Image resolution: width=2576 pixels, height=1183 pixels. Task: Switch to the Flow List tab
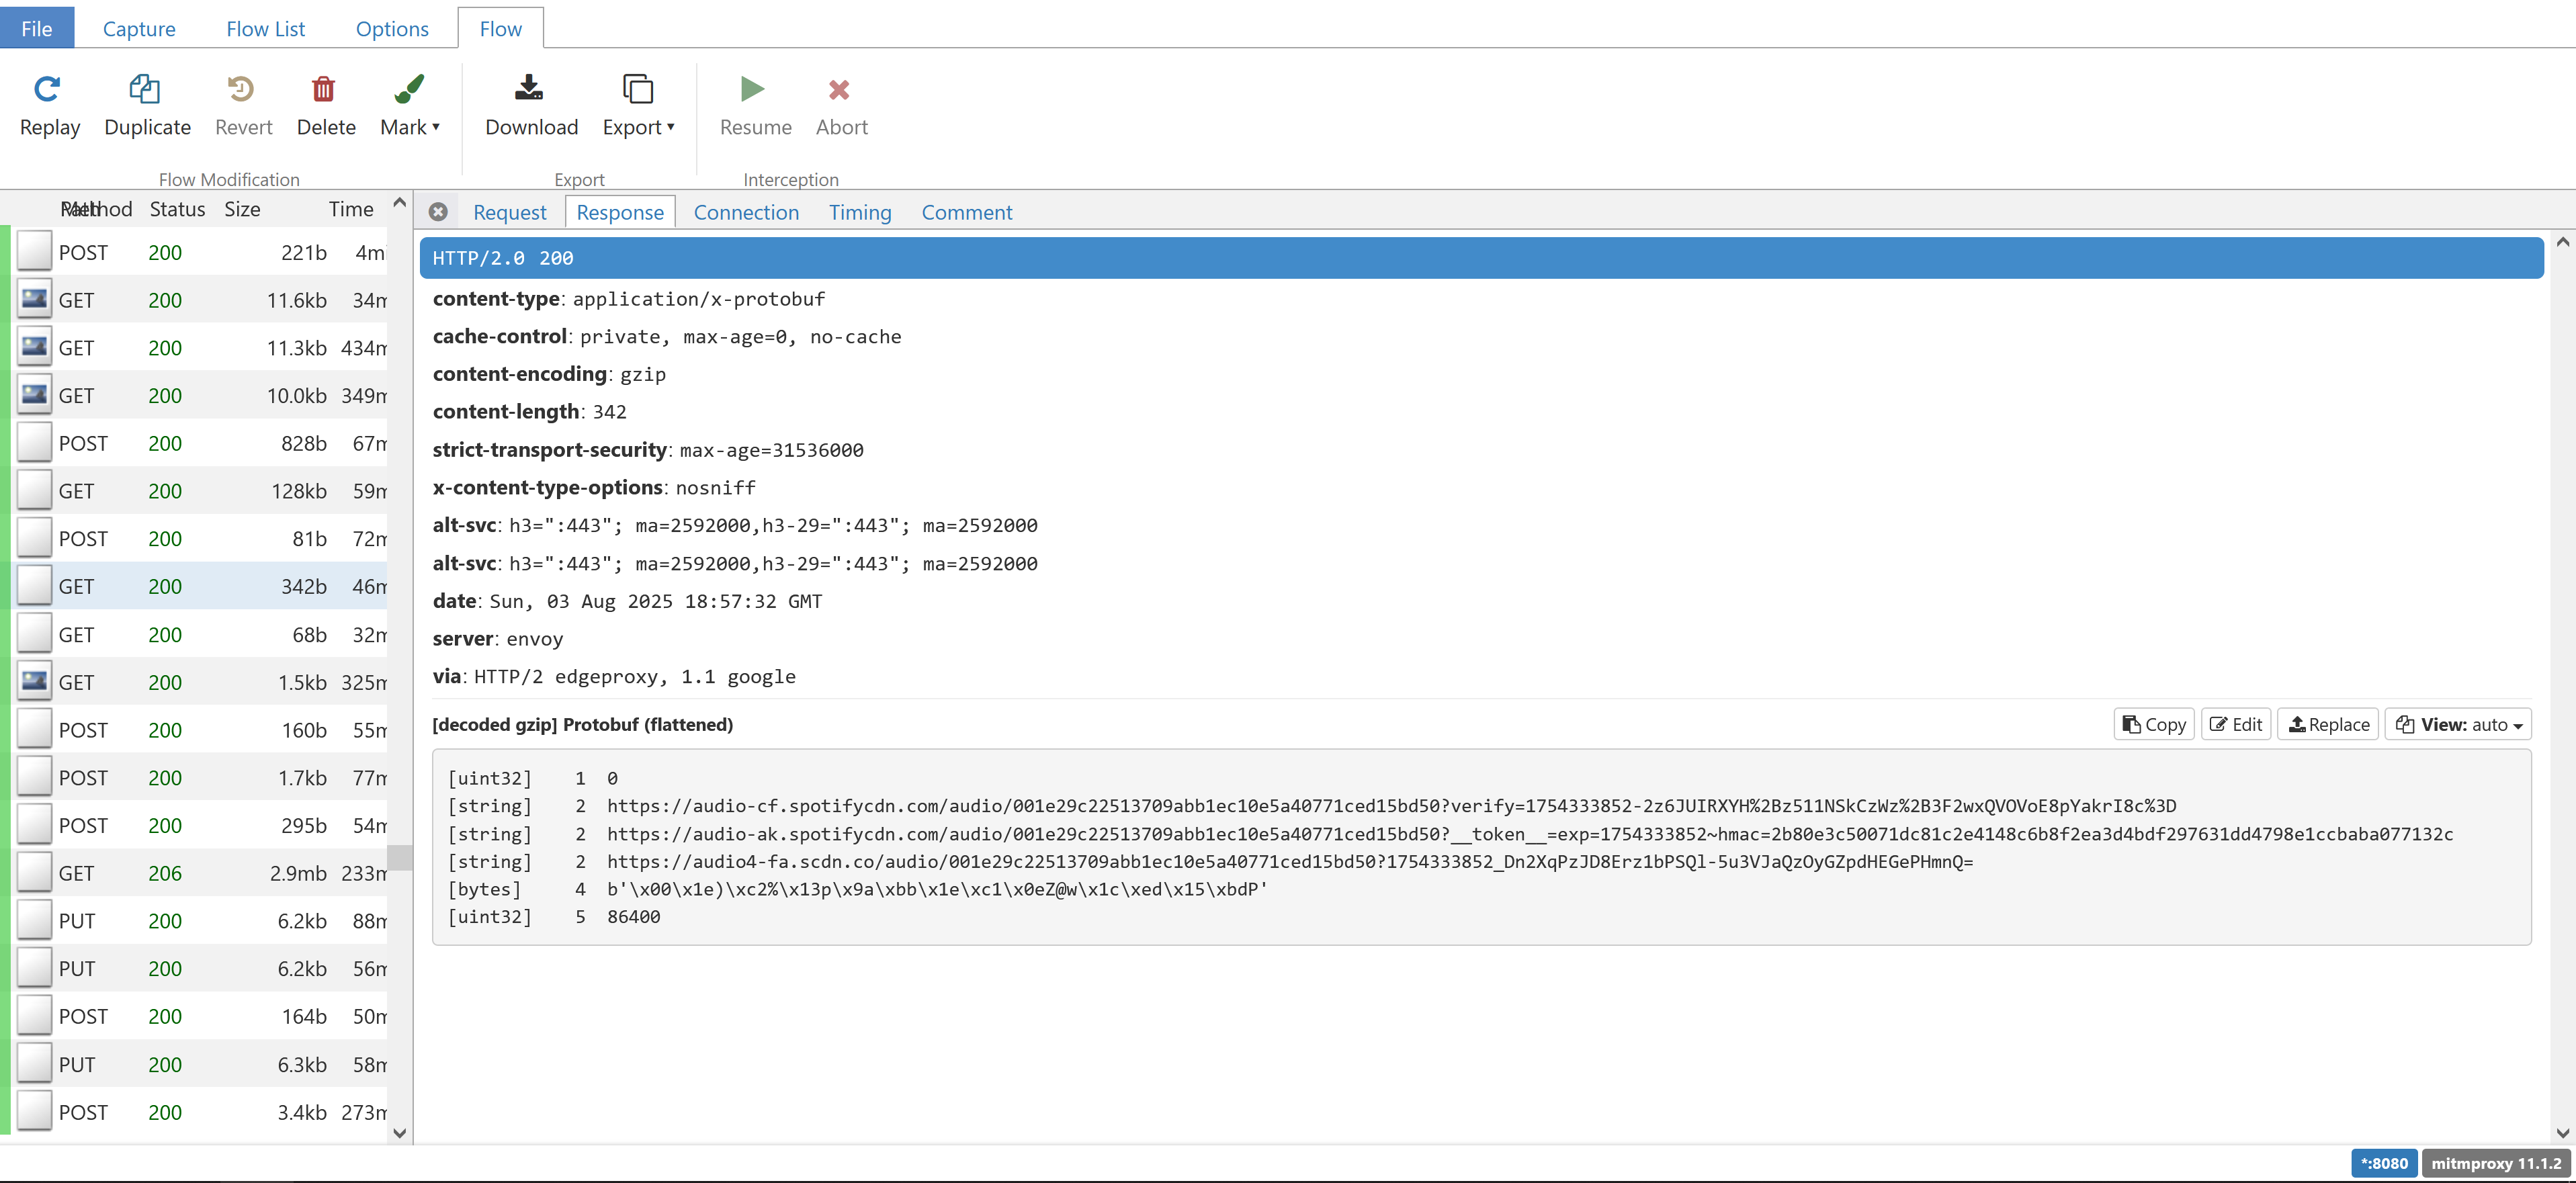click(x=265, y=29)
